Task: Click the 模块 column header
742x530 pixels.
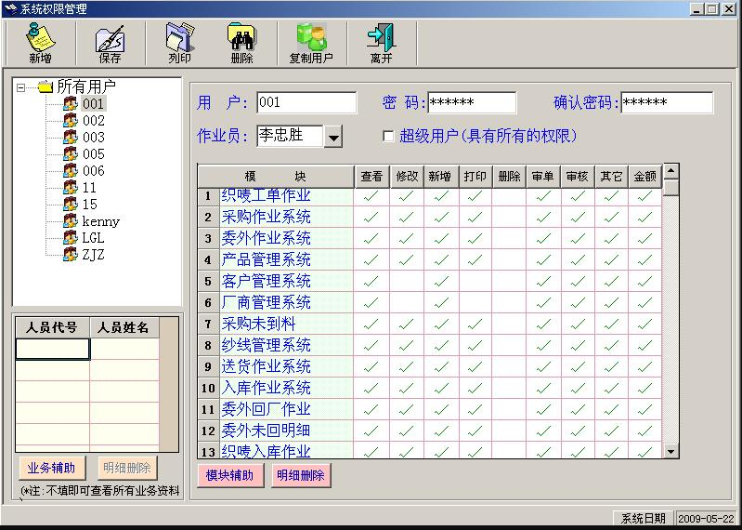Action: pos(276,177)
